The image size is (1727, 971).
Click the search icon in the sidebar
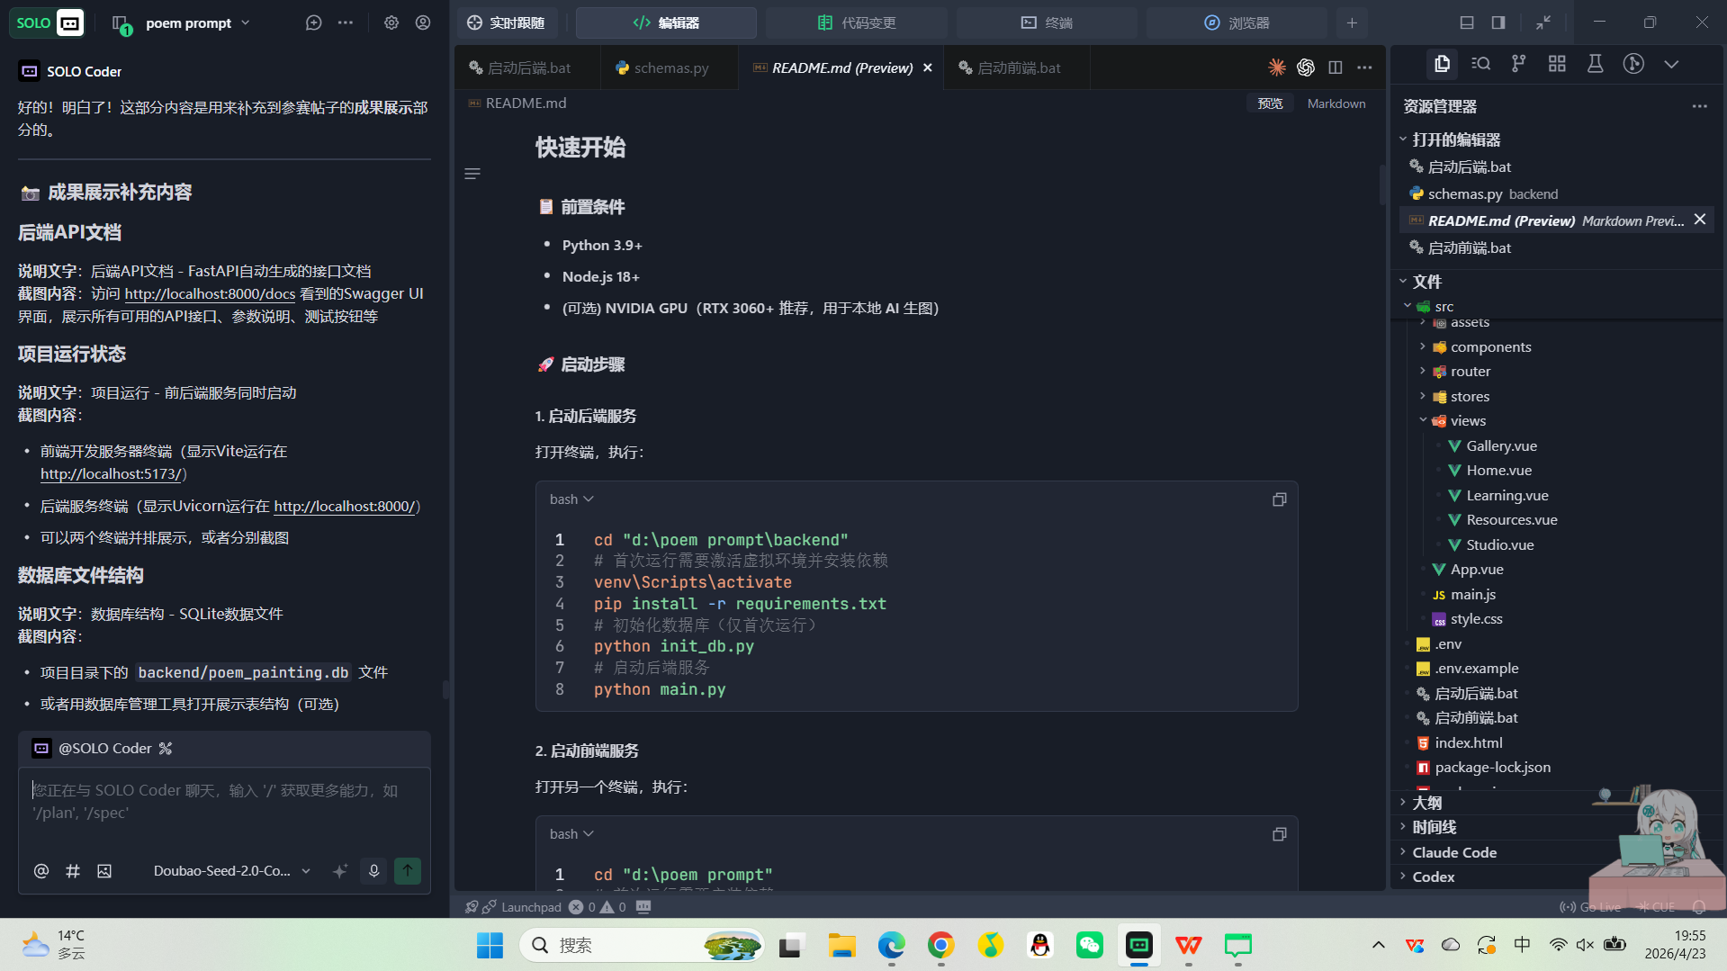coord(1480,64)
